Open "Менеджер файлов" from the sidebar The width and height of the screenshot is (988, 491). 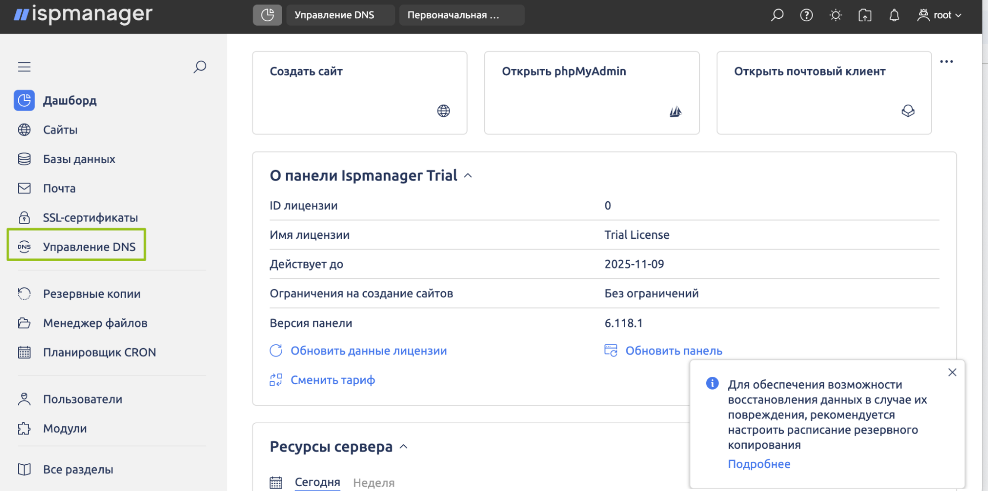[x=95, y=323]
